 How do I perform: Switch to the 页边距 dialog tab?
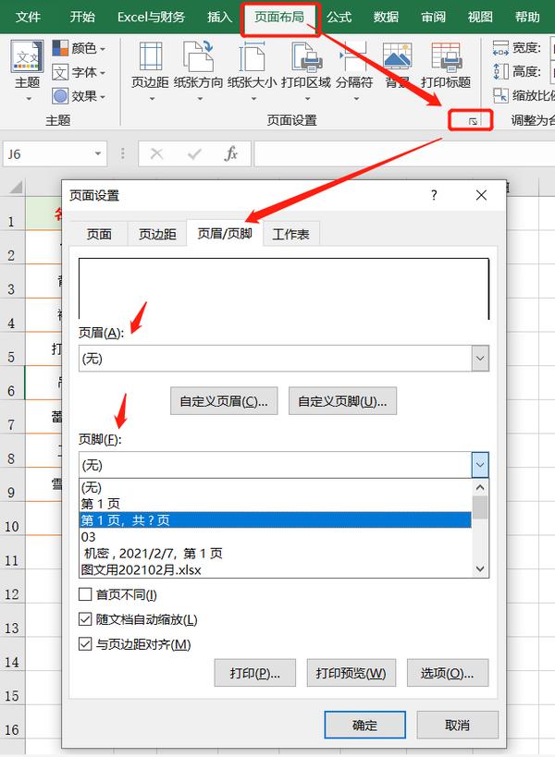click(157, 235)
